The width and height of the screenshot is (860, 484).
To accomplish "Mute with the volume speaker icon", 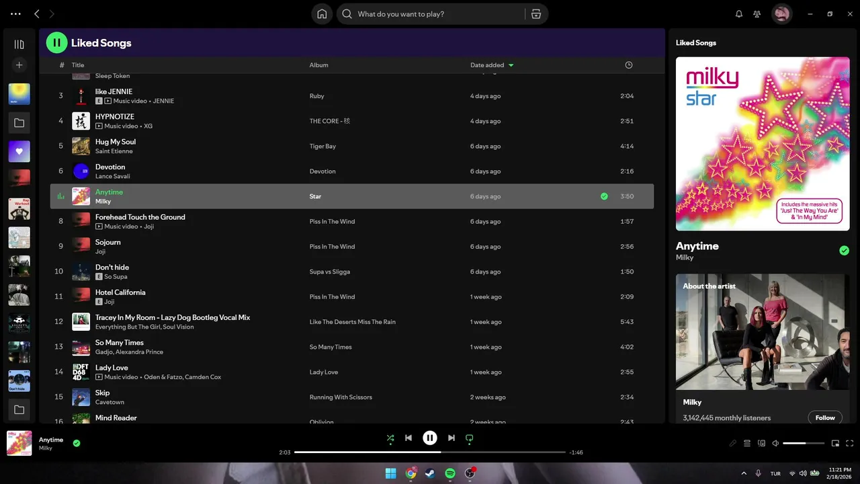I will 775,444.
